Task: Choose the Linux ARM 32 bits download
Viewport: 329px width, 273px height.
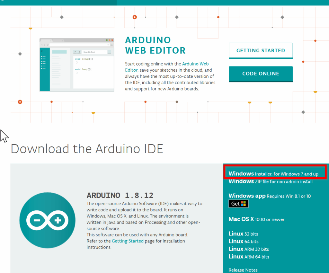Action: coord(248,249)
